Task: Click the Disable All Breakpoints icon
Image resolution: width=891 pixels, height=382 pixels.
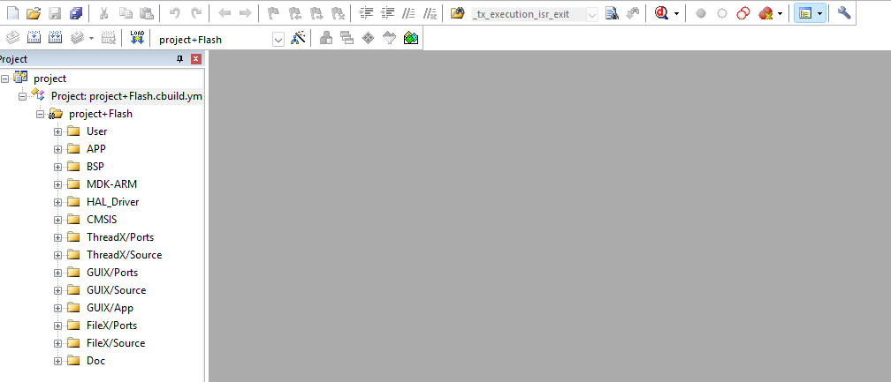Action: [743, 13]
